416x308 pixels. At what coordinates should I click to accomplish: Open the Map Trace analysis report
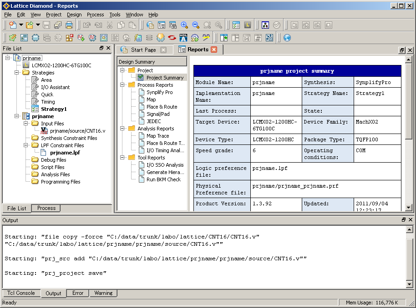[x=157, y=136]
